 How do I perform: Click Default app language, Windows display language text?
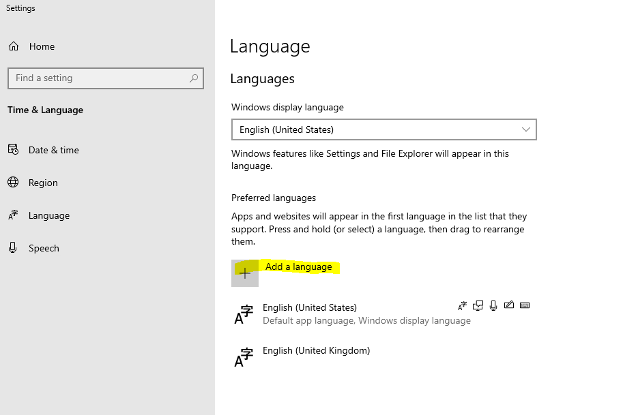tap(366, 320)
